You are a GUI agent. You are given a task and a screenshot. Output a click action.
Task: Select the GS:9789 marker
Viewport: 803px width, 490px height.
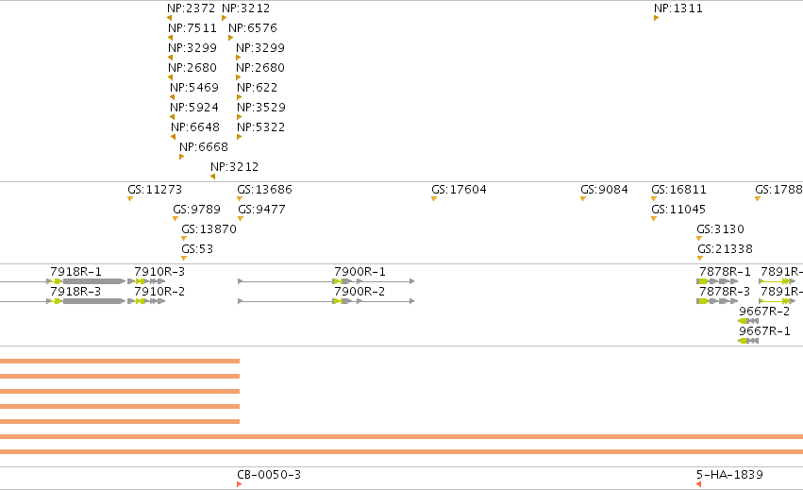click(x=176, y=219)
